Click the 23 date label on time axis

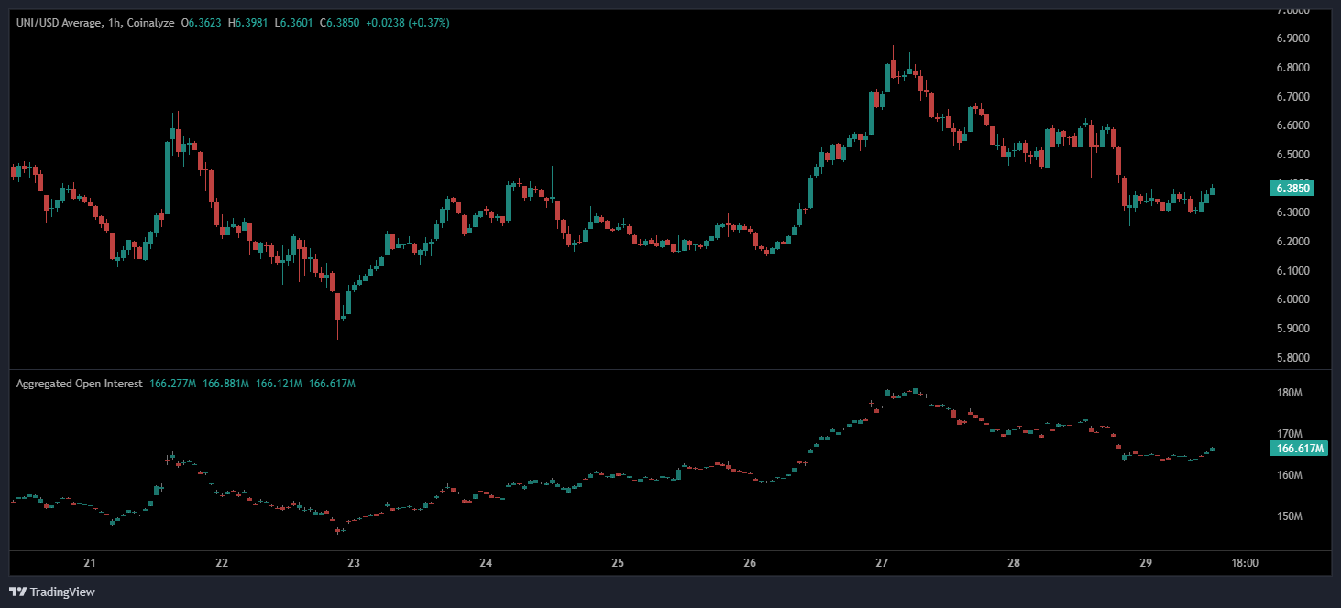click(354, 563)
